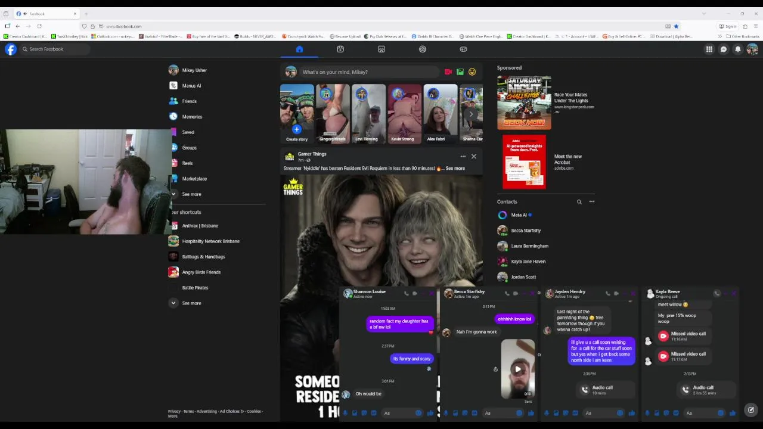Screen dimensions: 763x429
Task: Send a like in Kayla Reeve chat
Action: point(733,413)
